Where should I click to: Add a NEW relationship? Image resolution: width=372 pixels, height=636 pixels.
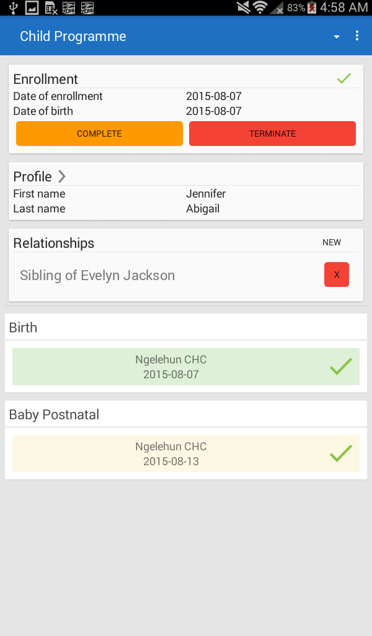332,242
